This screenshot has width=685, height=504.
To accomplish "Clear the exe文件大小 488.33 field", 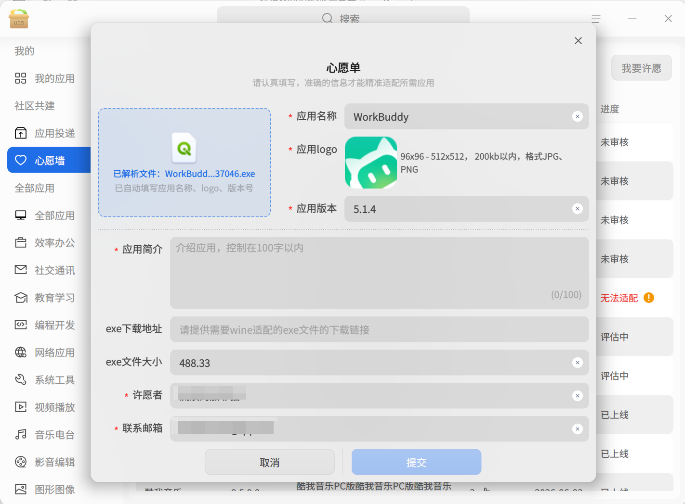I will coord(578,363).
